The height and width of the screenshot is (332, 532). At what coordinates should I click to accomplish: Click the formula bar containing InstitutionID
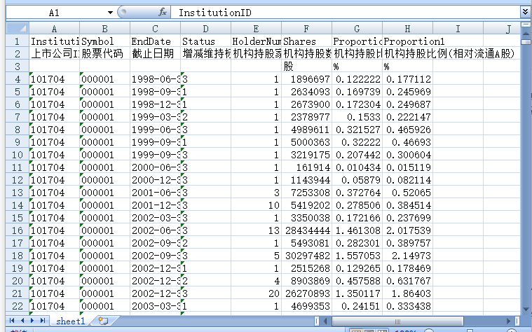pyautogui.click(x=345, y=13)
